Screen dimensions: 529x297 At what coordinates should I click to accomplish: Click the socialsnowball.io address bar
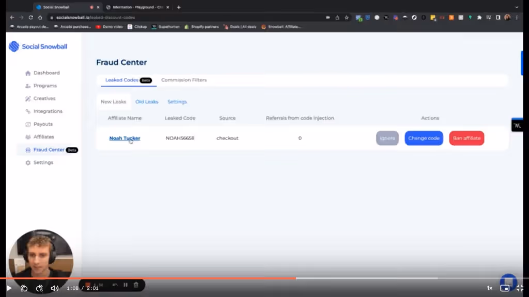point(185,18)
